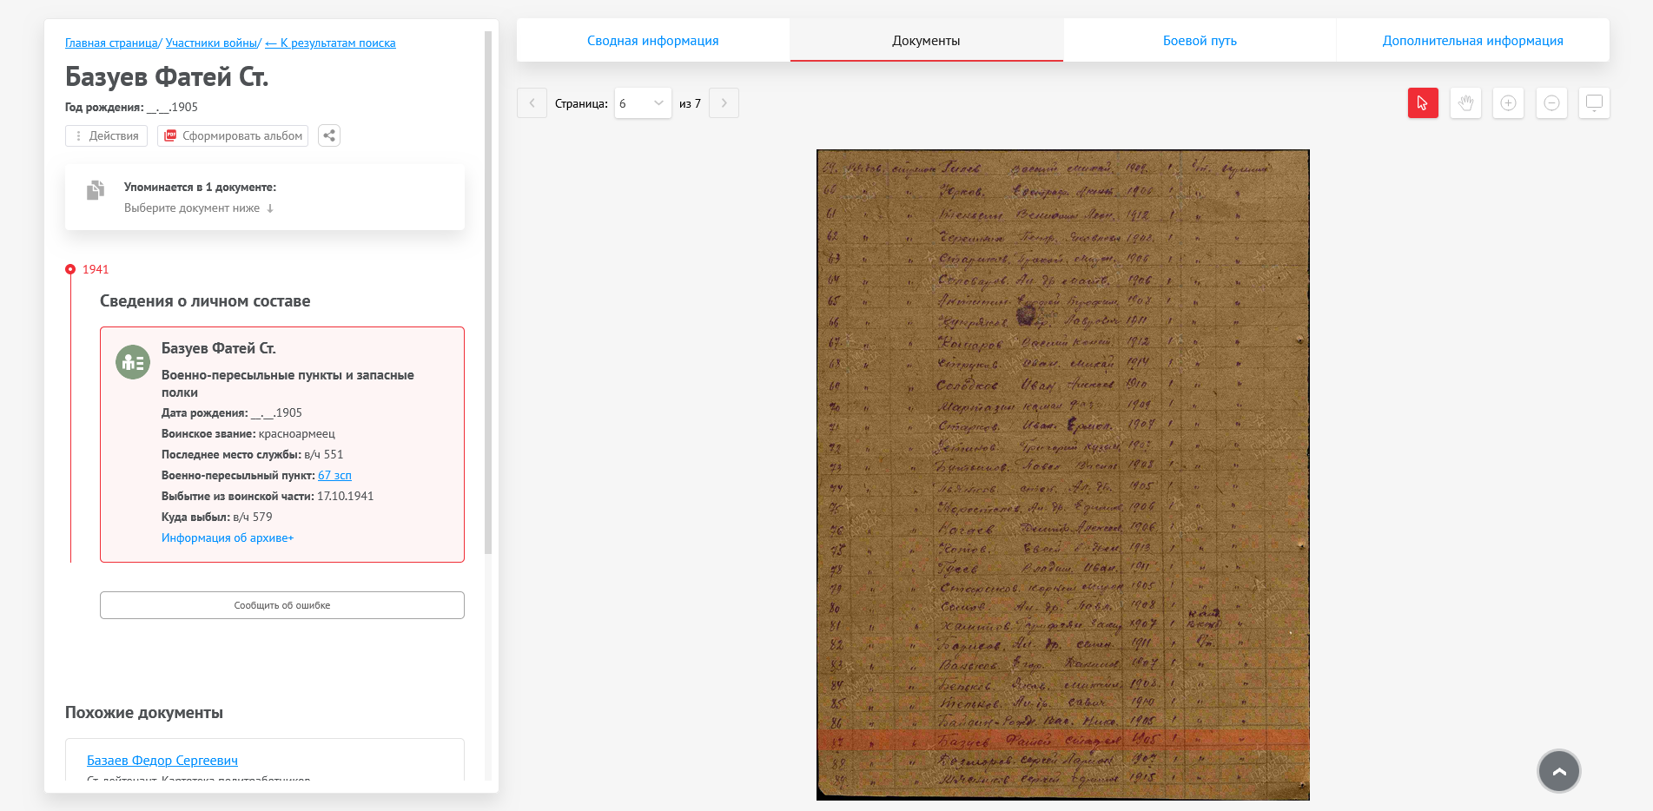
Task: Open the Действия menu
Action: (x=106, y=135)
